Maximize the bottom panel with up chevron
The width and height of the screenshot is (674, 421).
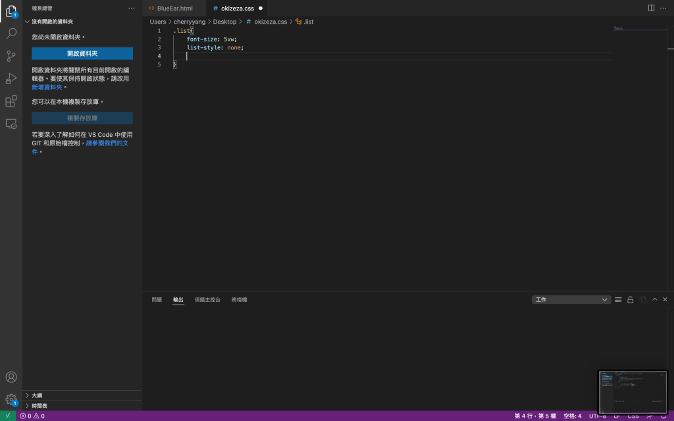tap(655, 299)
